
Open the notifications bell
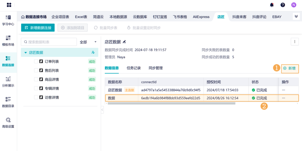272,5
